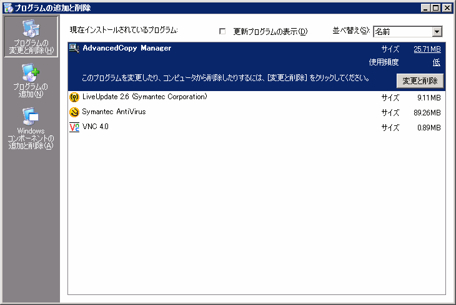The image size is (456, 305).
Task: Click the LiveUpdate 2.6 program icon
Action: [74, 97]
